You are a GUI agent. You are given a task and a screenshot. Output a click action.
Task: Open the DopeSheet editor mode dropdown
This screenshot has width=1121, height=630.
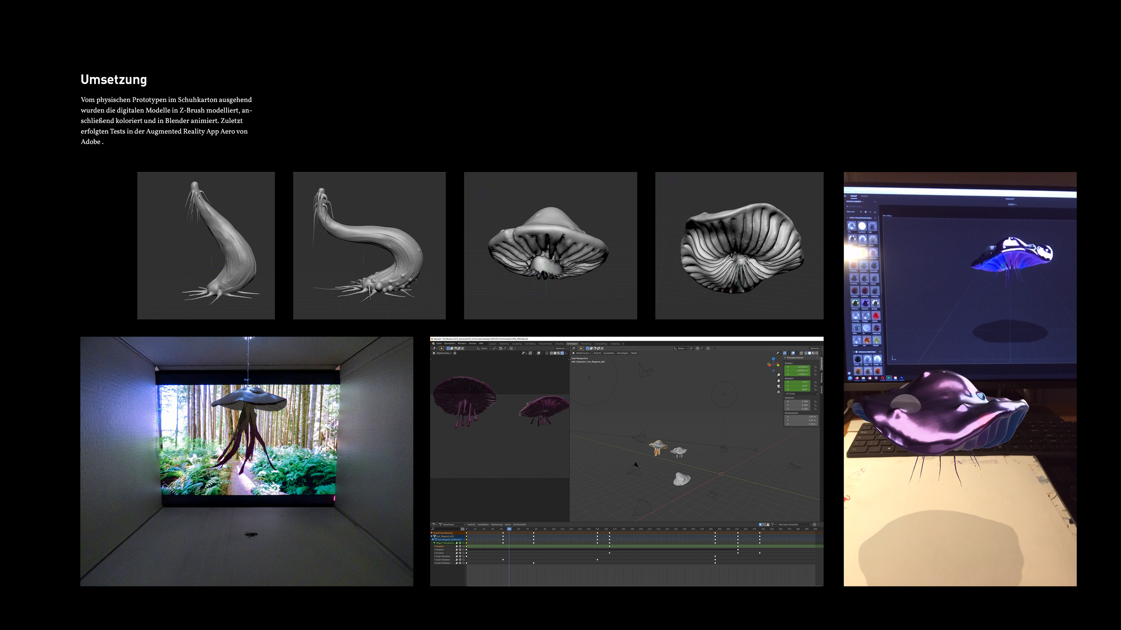click(452, 525)
